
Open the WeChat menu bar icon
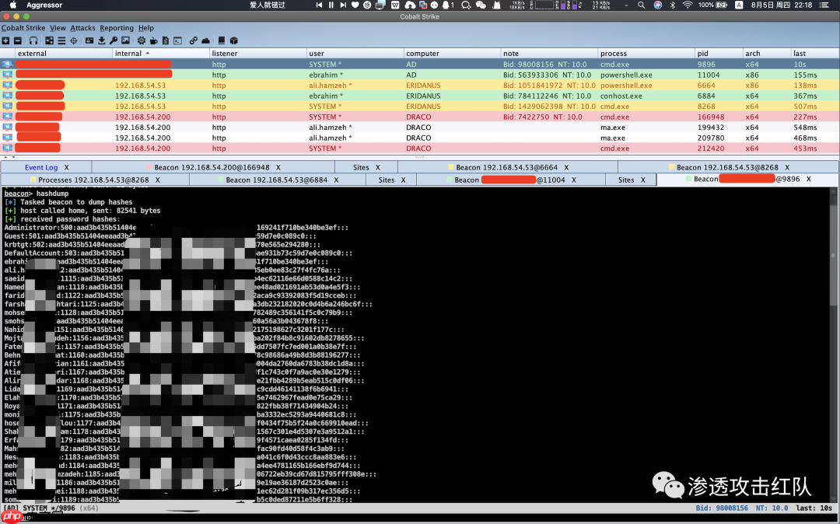point(481,5)
